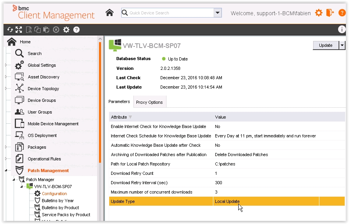Click the sidebar Home house icon
349x224 pixels.
pos(12,42)
